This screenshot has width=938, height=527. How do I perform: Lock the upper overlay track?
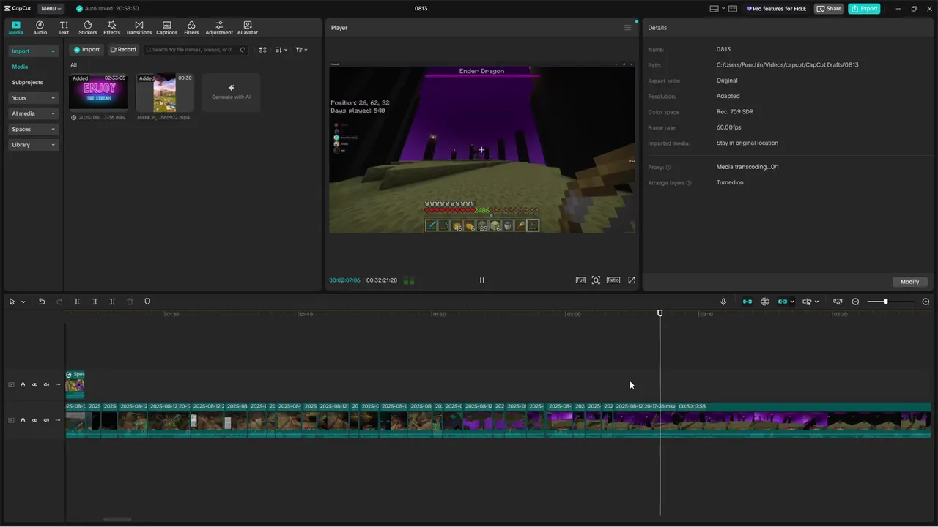[23, 385]
